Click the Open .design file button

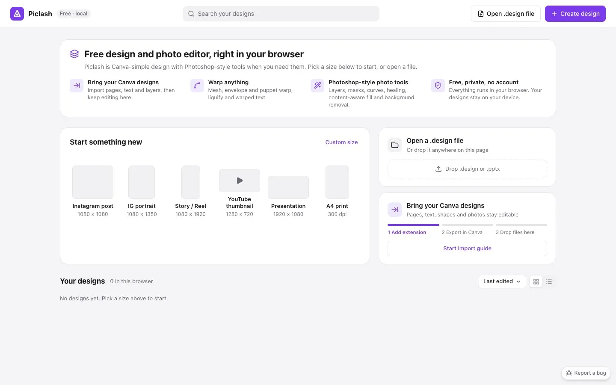tap(506, 14)
